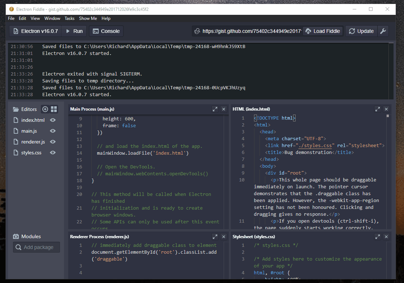Open the Edit menu

(22, 18)
